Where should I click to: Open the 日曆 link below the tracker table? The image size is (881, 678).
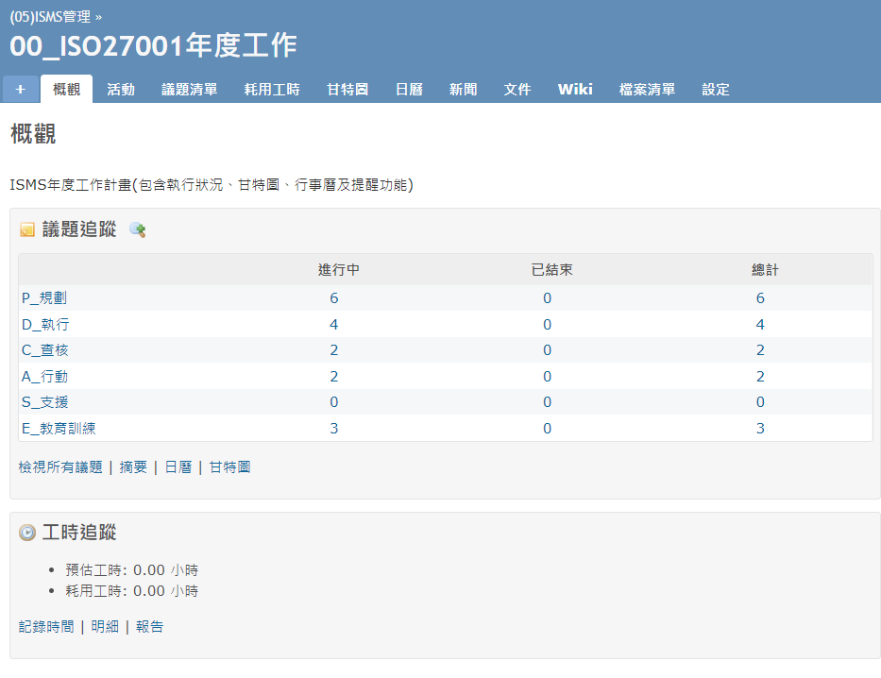[178, 467]
